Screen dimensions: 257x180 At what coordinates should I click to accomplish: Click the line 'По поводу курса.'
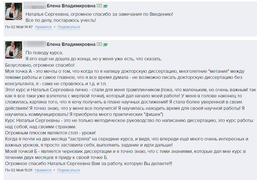tap(44, 53)
